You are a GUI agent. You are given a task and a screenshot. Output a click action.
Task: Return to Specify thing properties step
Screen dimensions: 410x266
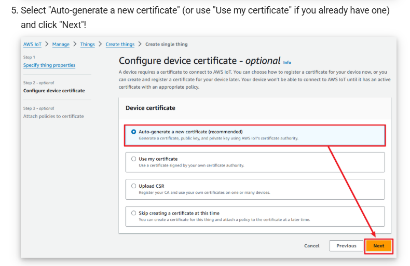(49, 65)
